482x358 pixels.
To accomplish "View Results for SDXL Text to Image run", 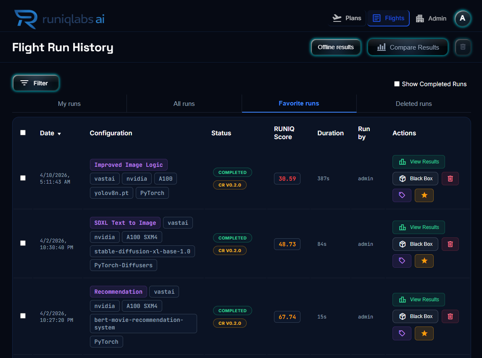I will coord(419,227).
